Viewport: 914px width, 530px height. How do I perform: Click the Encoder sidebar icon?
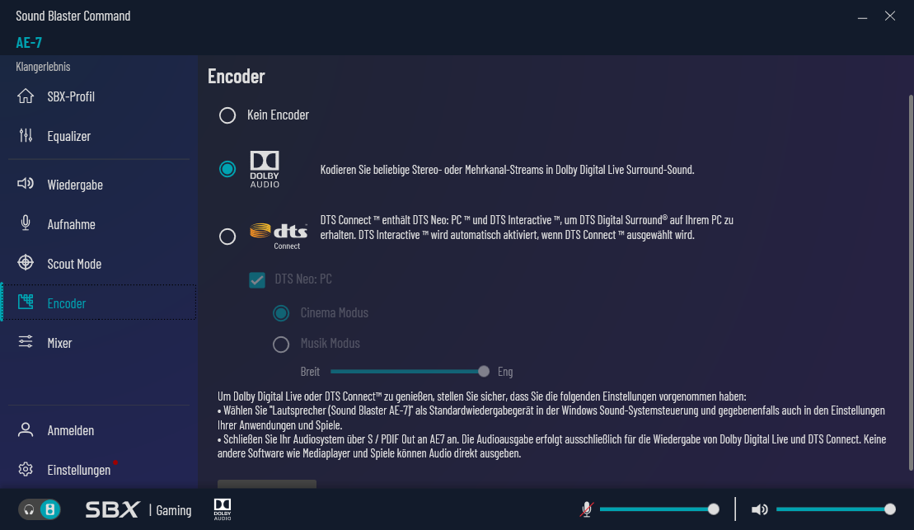point(26,302)
